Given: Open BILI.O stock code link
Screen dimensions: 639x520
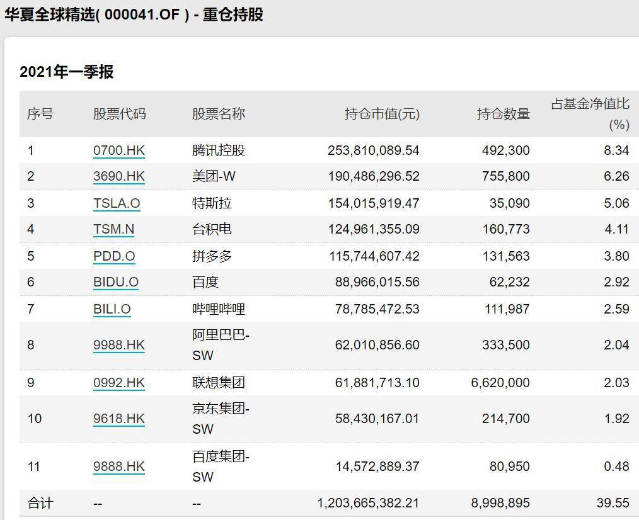Looking at the screenshot, I should 112,309.
